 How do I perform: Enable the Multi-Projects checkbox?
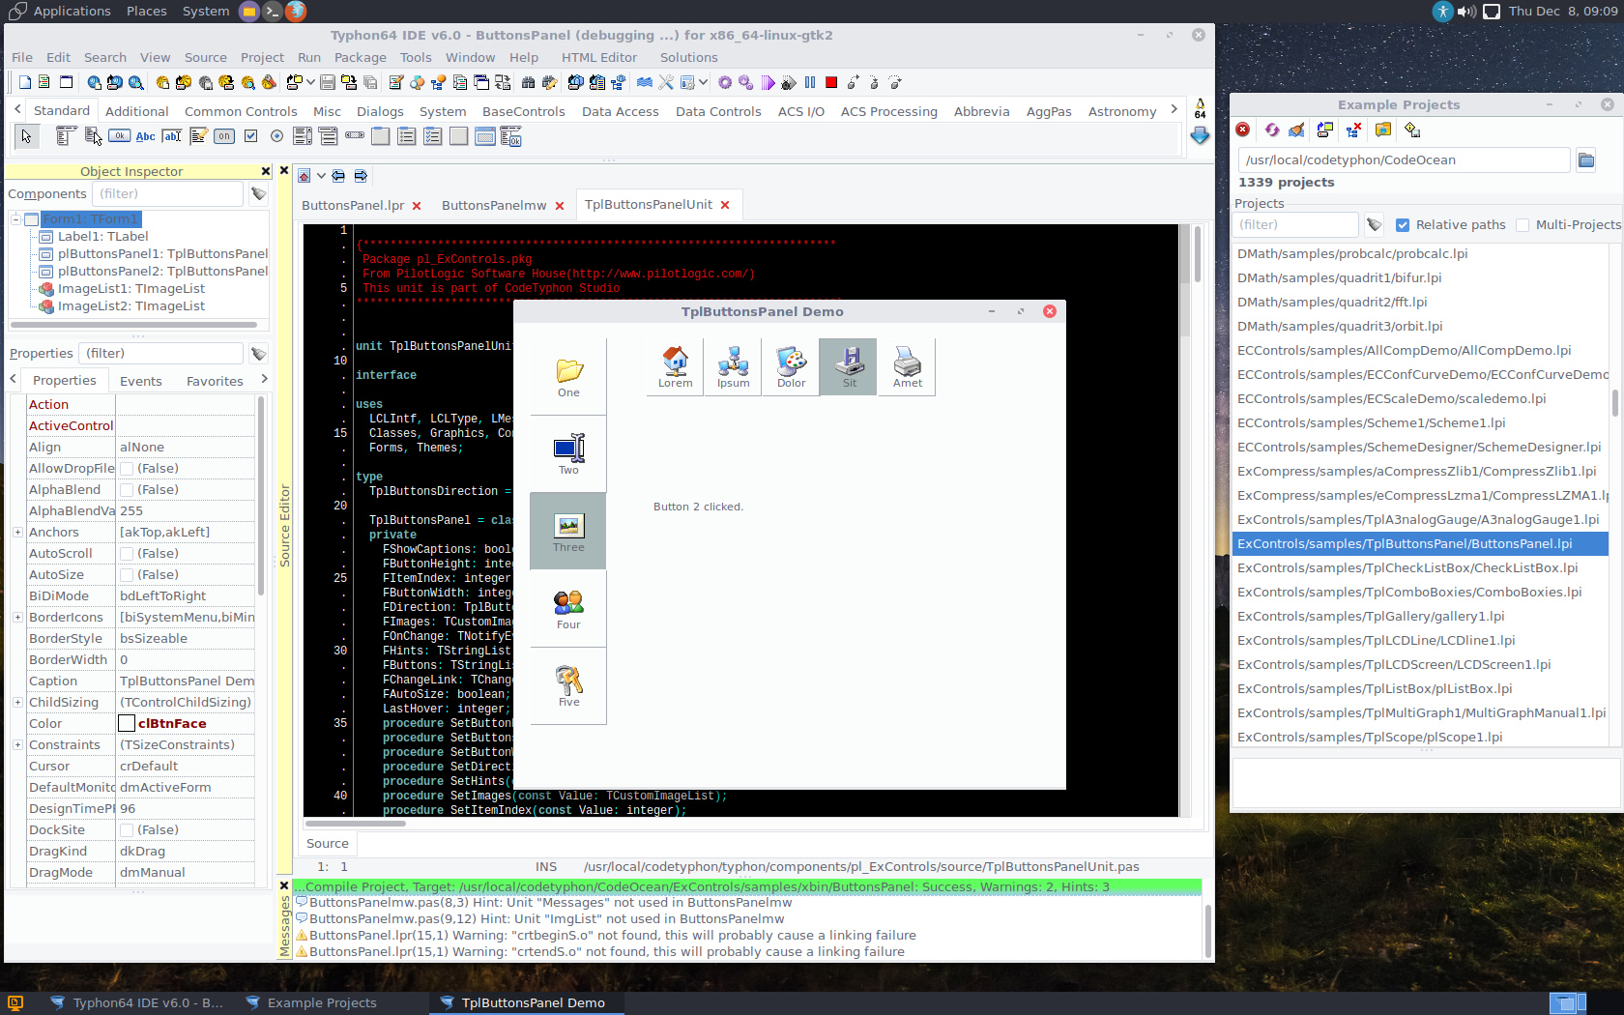coord(1522,225)
